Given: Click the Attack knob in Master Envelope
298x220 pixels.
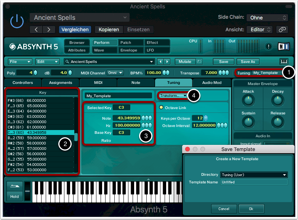Looking at the screenshot, I should [x=248, y=100].
